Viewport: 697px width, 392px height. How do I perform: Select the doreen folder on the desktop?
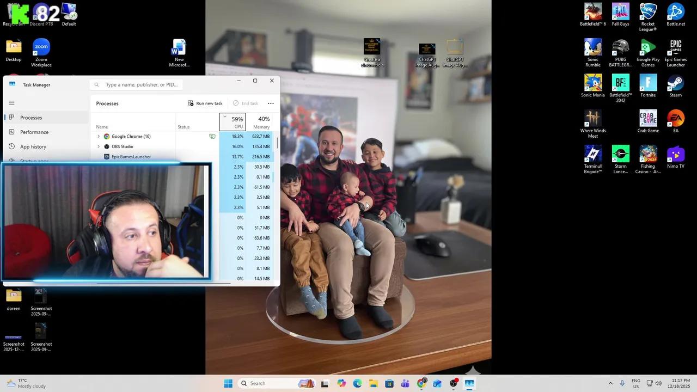[x=14, y=299]
